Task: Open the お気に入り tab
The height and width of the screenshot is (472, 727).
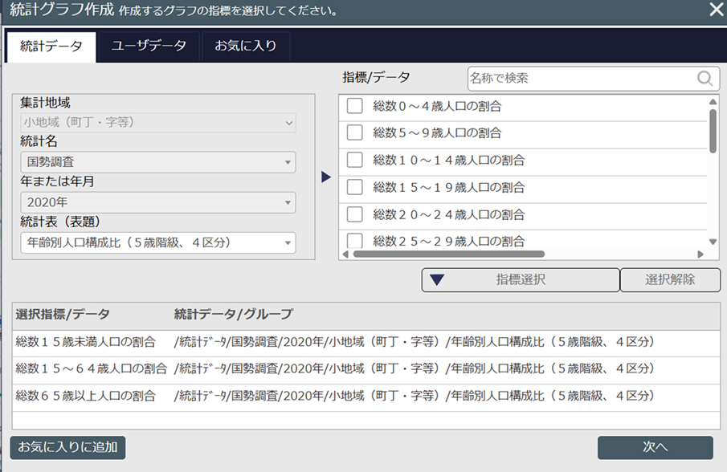Action: pyautogui.click(x=245, y=47)
